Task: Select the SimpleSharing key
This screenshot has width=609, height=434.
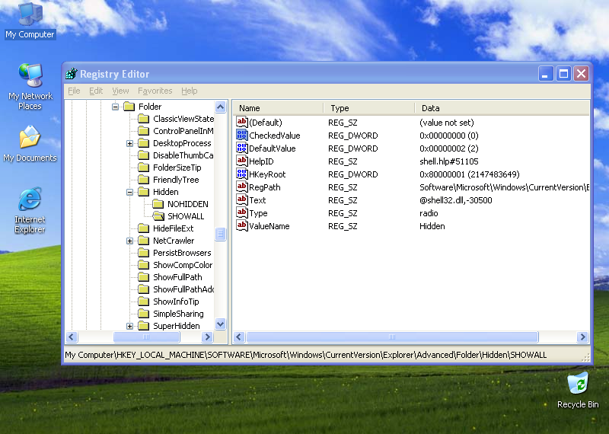Action: (x=178, y=314)
